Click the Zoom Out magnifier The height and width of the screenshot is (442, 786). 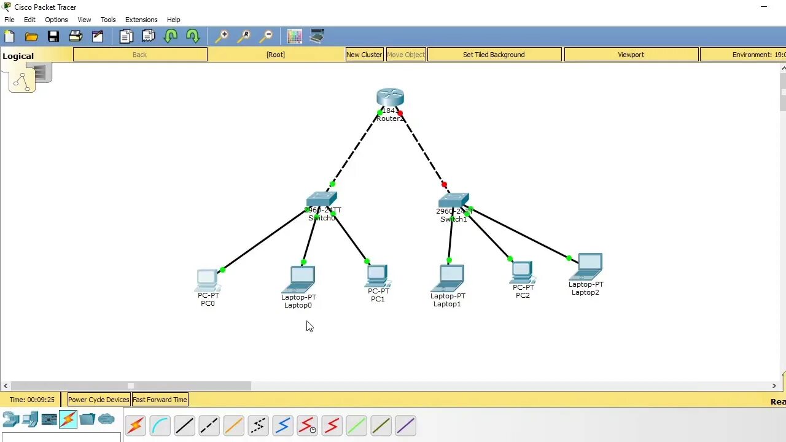point(266,36)
